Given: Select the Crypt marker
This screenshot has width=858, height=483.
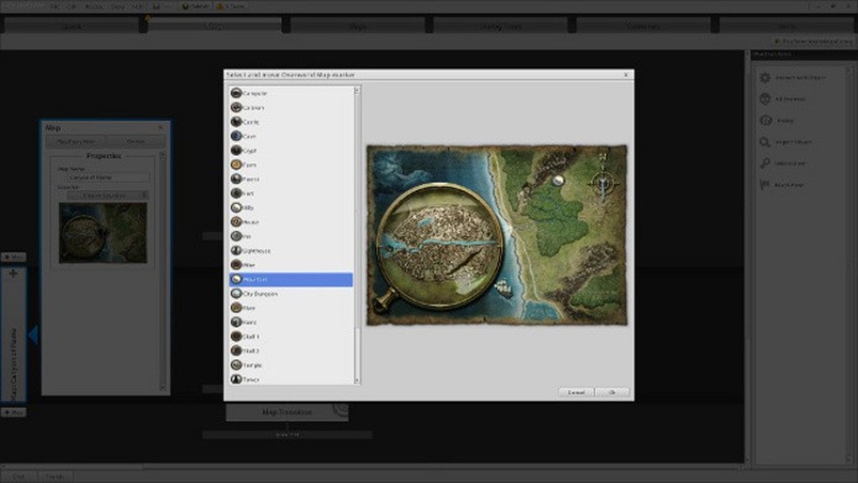Looking at the screenshot, I should coord(291,151).
